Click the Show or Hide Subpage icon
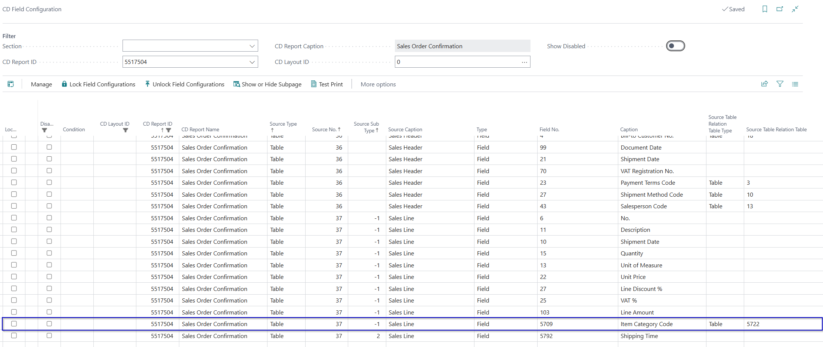Viewport: 823px width, 347px height. (236, 84)
